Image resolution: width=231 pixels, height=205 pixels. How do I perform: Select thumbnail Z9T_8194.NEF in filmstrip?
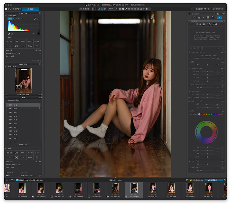click(x=208, y=190)
